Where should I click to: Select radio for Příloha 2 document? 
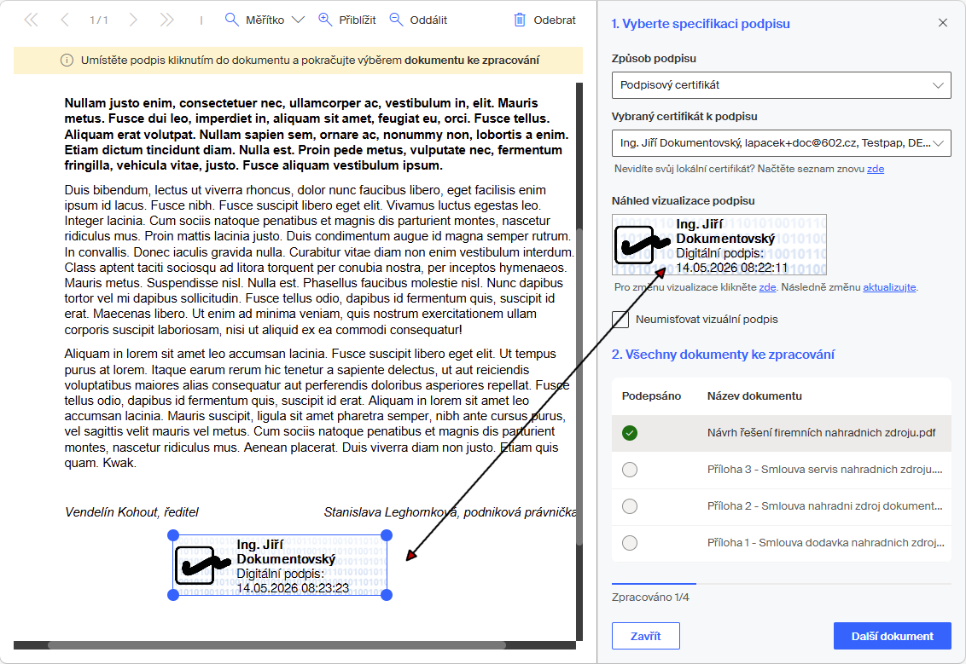(x=630, y=506)
